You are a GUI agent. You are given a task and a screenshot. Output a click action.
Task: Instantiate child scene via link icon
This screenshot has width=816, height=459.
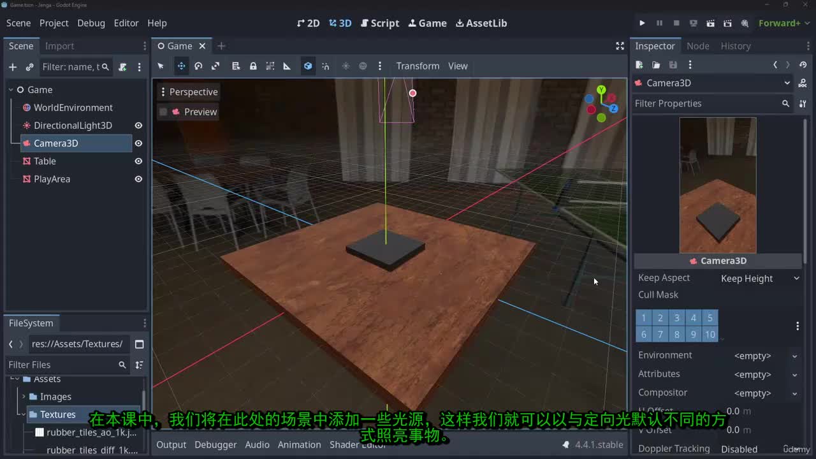[29, 67]
